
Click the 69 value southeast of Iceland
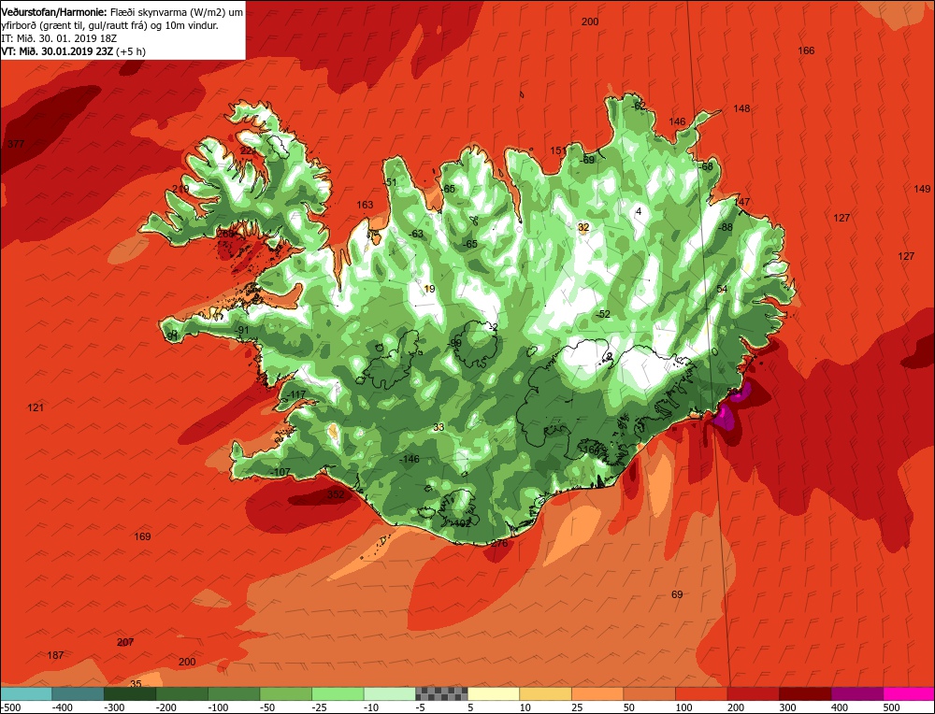click(x=677, y=594)
